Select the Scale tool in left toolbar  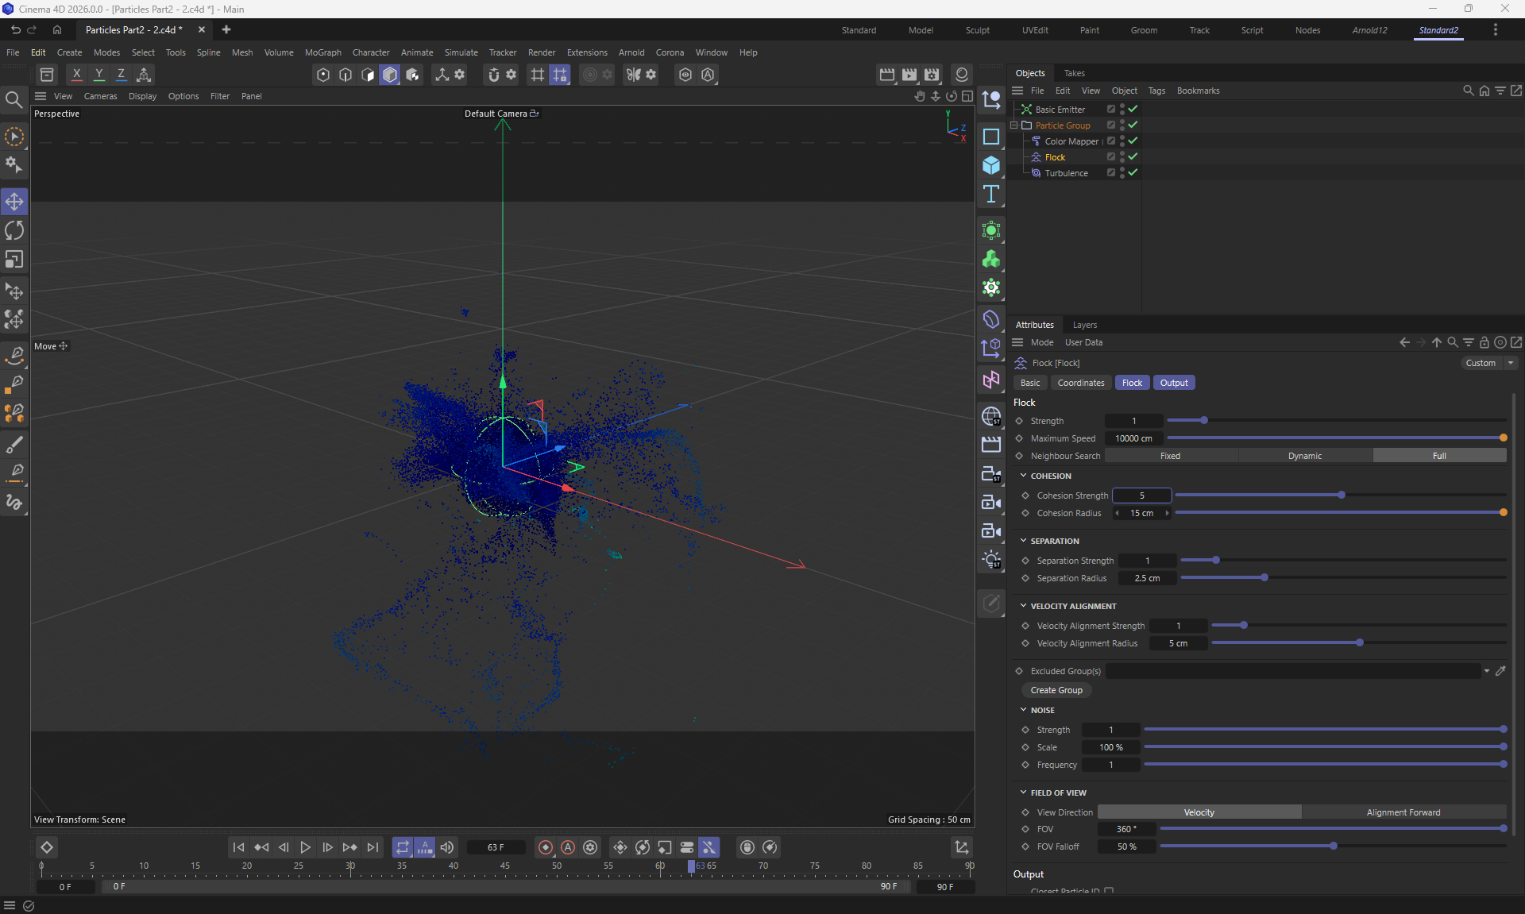[x=14, y=260]
